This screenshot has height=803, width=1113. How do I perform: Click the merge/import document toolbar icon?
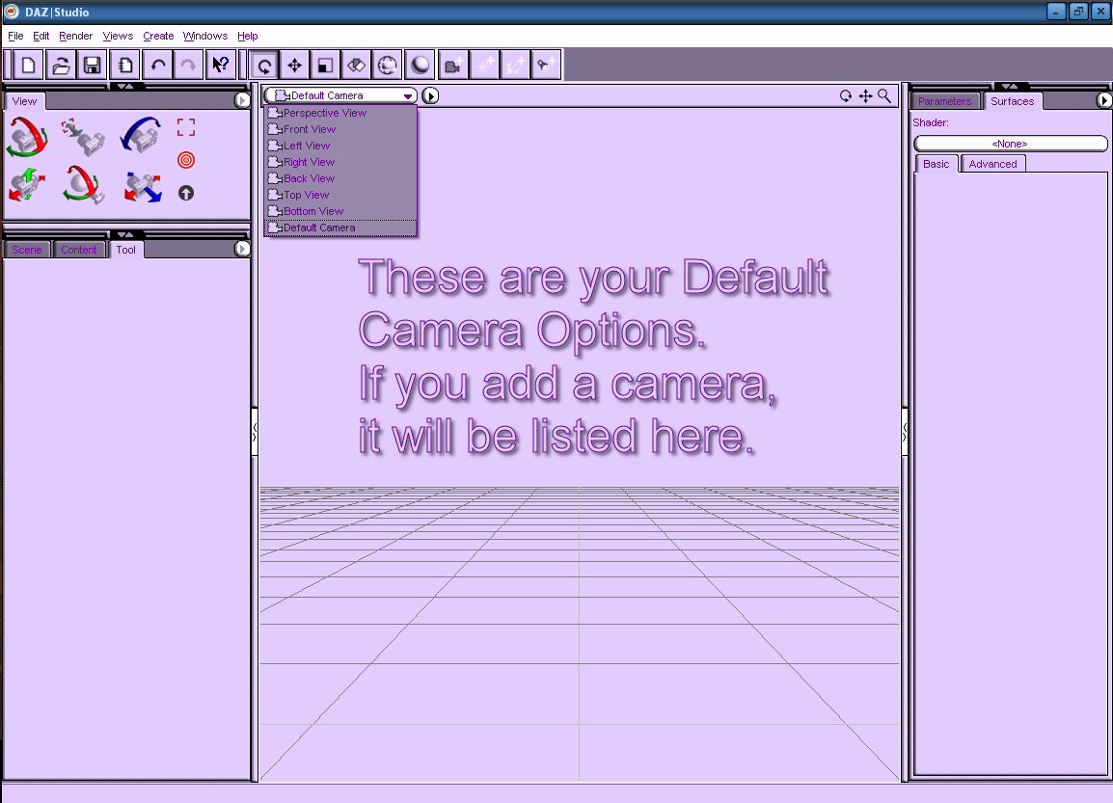tap(125, 66)
